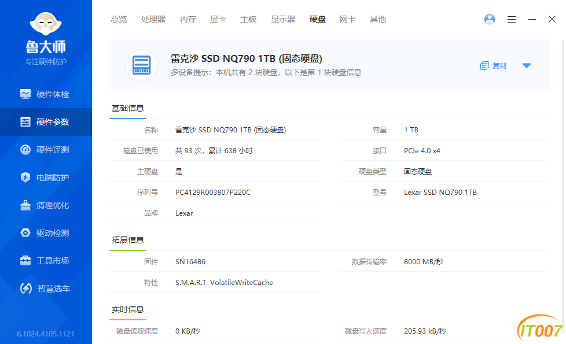
Task: Open 智慧选车 icon
Action: pos(26,288)
